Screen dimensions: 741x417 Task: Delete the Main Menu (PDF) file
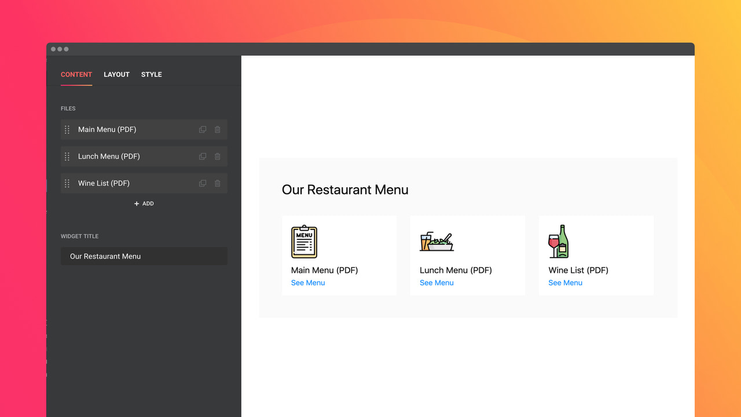click(x=217, y=129)
